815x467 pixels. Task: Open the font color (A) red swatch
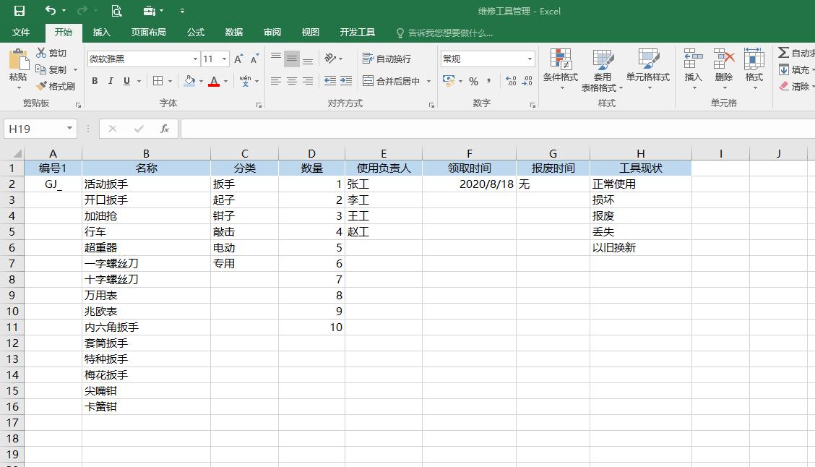coord(215,81)
